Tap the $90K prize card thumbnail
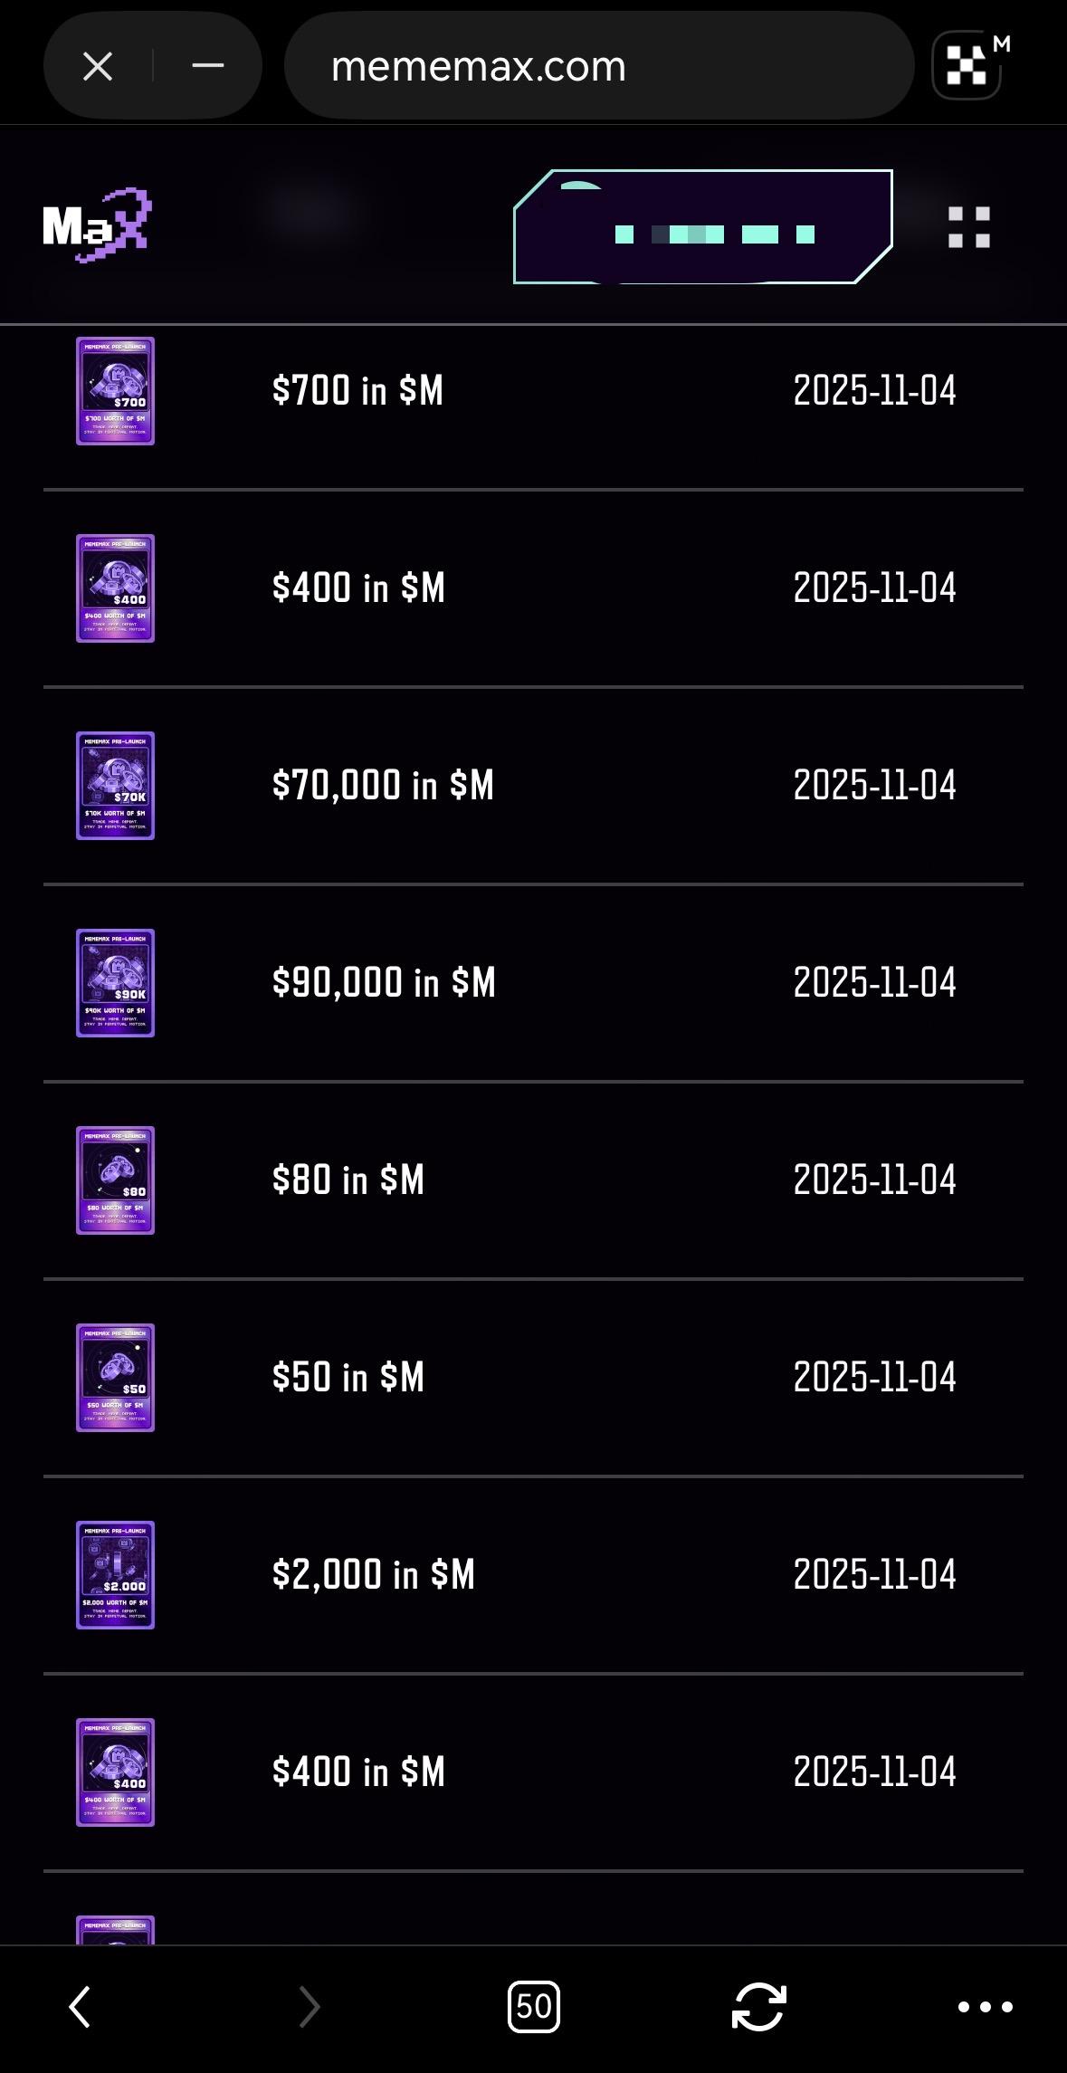Screen dimensions: 1067x2073 click(115, 983)
